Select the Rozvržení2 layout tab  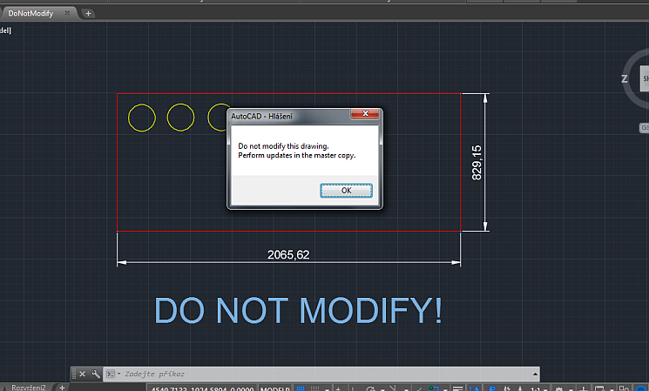click(x=27, y=387)
